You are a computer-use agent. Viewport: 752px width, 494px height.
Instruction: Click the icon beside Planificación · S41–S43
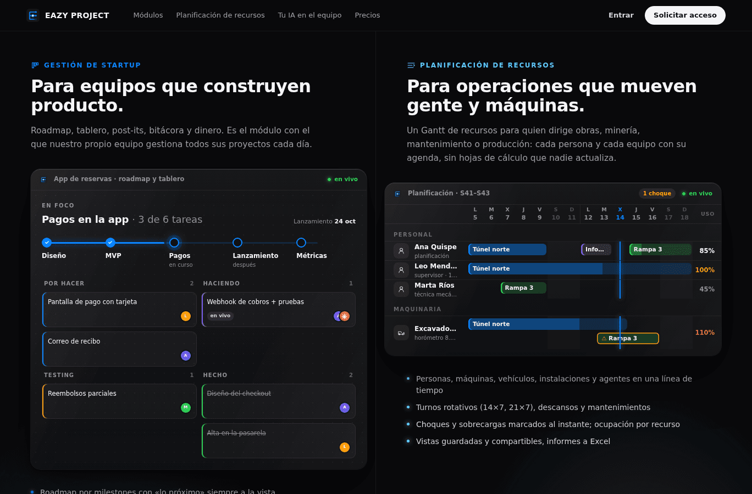click(x=398, y=194)
